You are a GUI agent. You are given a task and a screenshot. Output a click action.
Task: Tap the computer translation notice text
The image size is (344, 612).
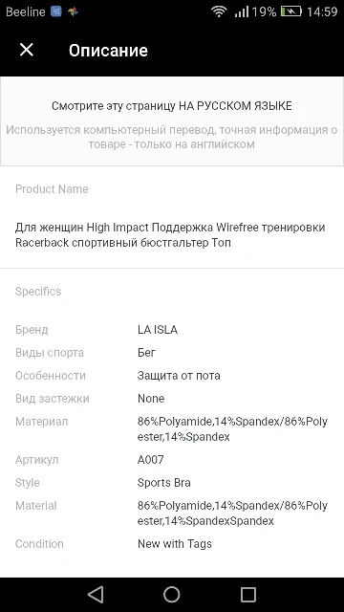[x=172, y=137]
